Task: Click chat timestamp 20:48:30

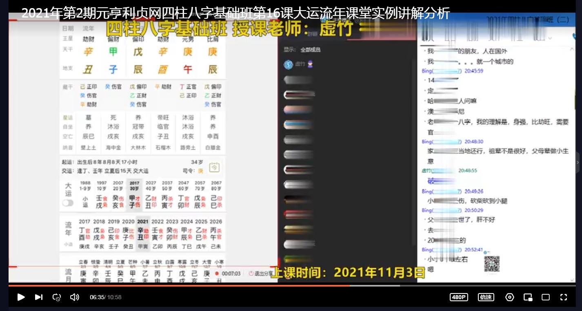Action: coord(474,141)
